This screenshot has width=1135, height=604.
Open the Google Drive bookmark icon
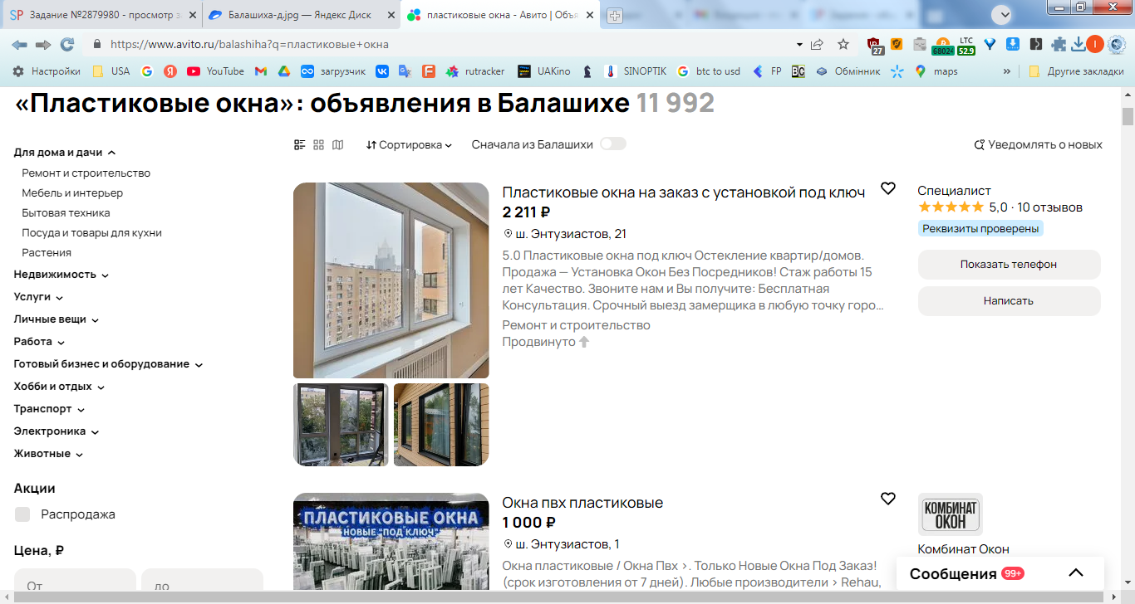coord(283,71)
